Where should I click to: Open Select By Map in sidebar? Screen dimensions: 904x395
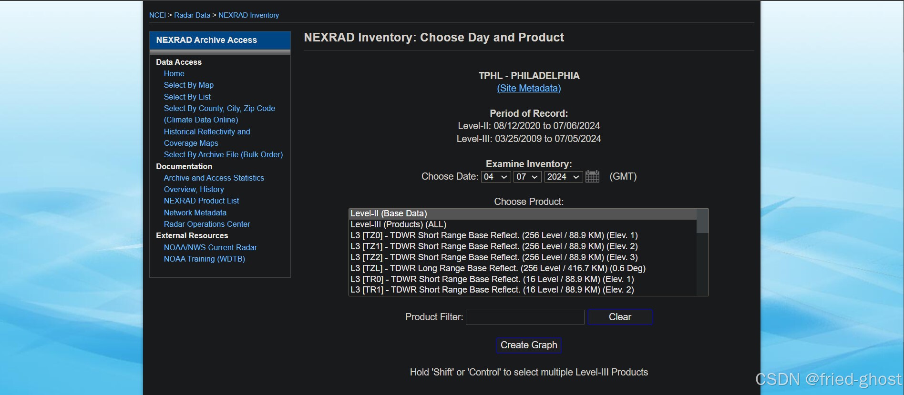pyautogui.click(x=189, y=85)
